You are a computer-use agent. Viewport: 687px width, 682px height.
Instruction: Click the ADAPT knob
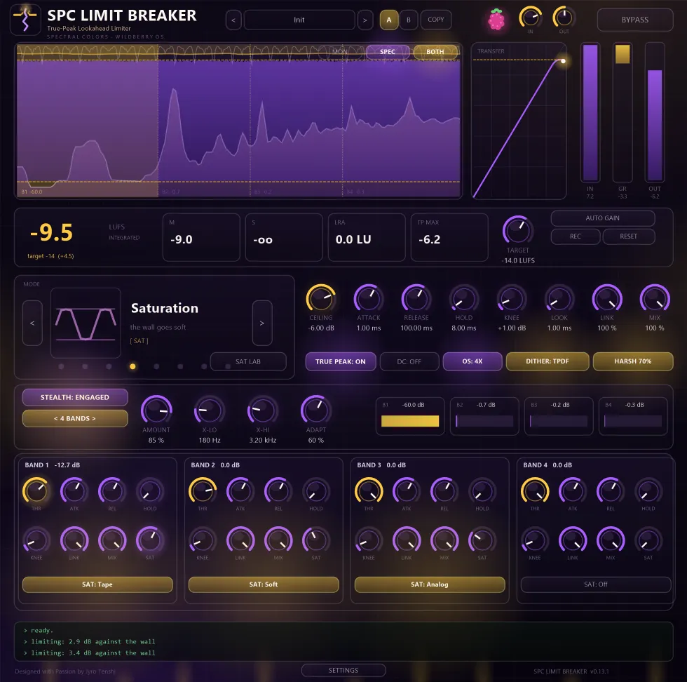click(x=315, y=410)
